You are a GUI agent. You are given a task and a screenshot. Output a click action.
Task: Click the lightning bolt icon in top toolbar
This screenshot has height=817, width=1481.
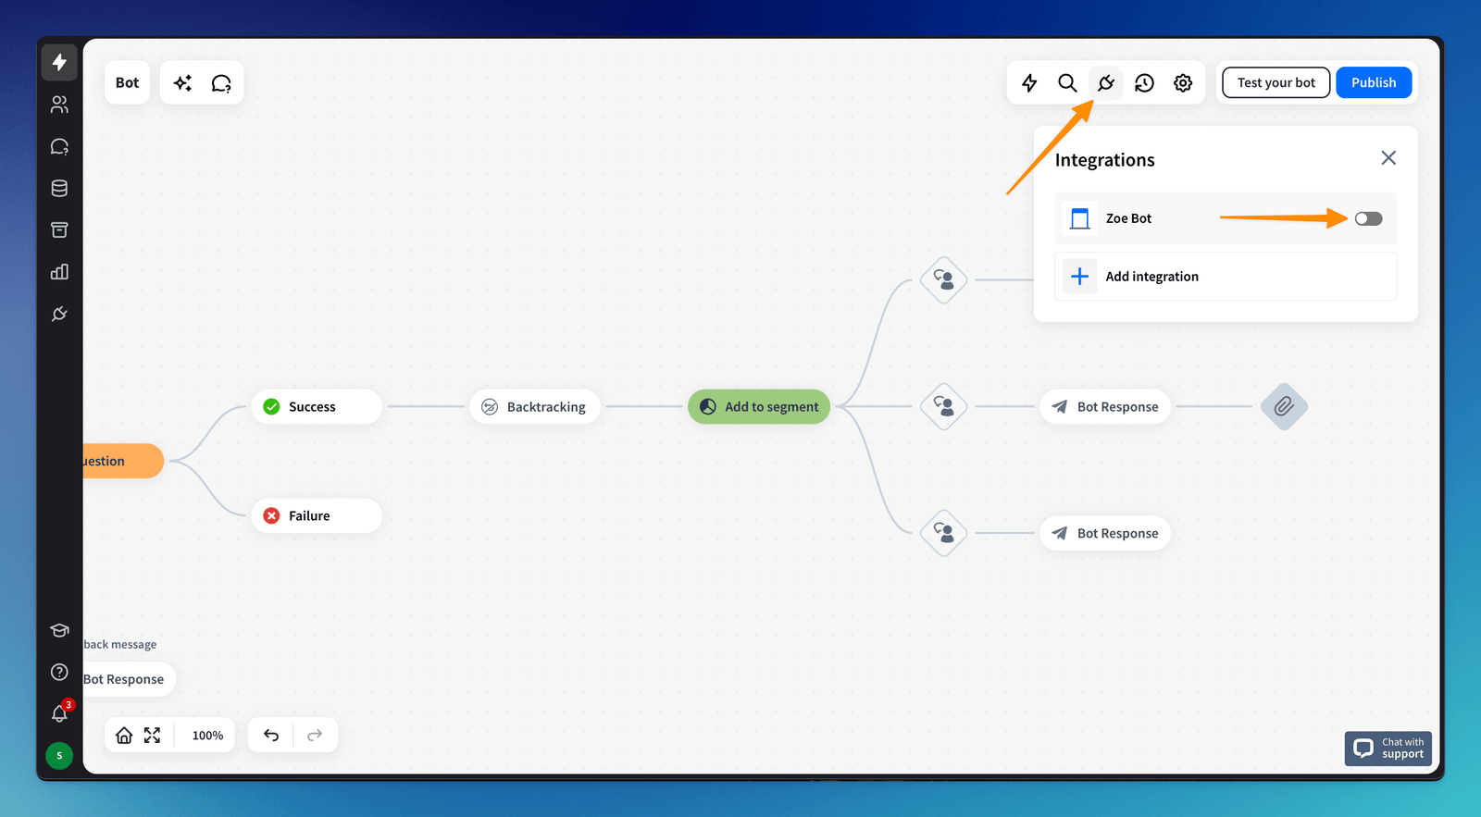(1029, 83)
